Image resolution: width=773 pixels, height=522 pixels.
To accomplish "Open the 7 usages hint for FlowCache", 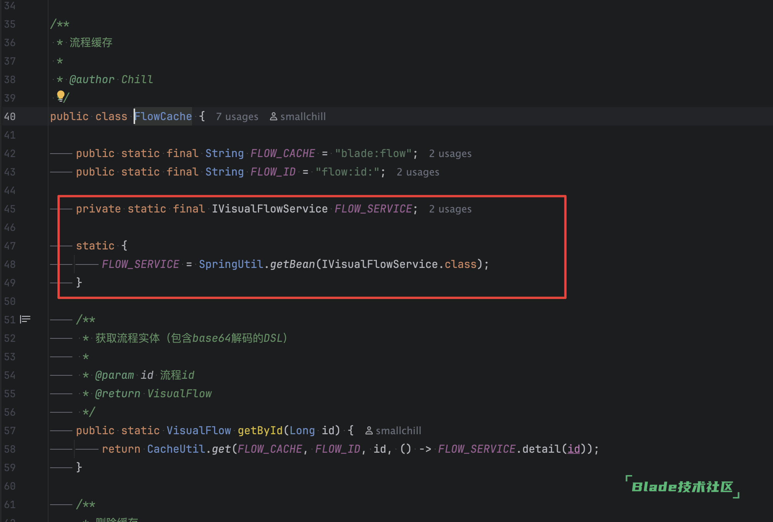I will click(x=237, y=117).
